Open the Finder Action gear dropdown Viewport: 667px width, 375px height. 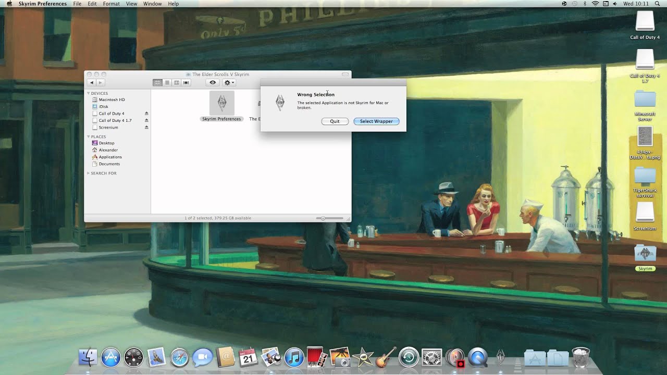229,82
